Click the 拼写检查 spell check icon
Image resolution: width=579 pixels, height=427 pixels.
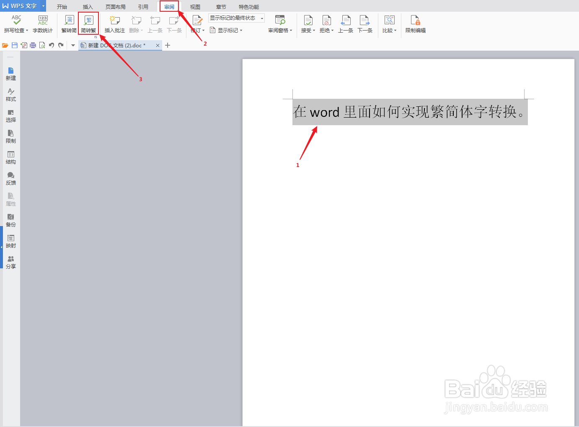pyautogui.click(x=16, y=20)
